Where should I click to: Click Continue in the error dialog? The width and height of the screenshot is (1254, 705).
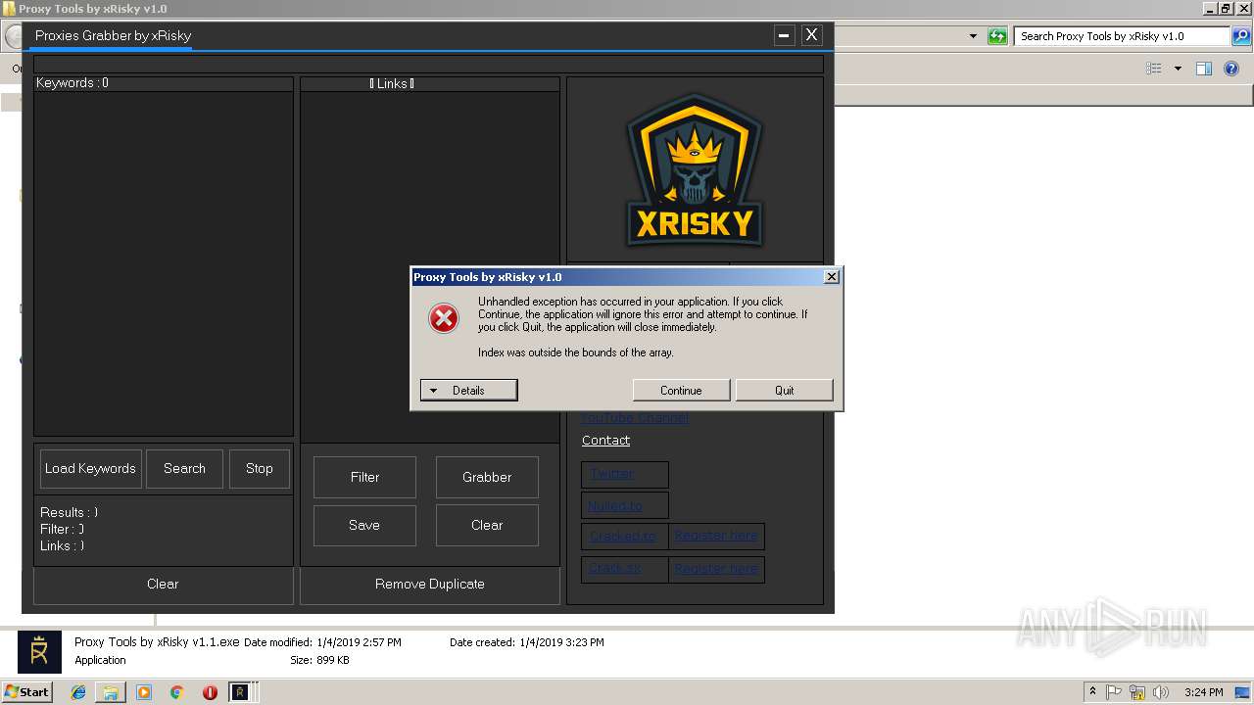point(681,390)
